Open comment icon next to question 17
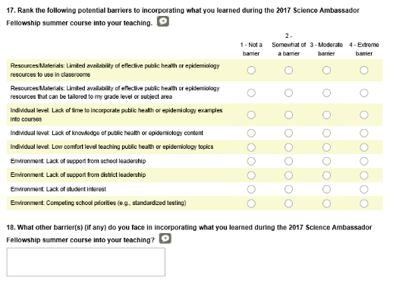This screenshot has height=287, width=393. tap(163, 21)
